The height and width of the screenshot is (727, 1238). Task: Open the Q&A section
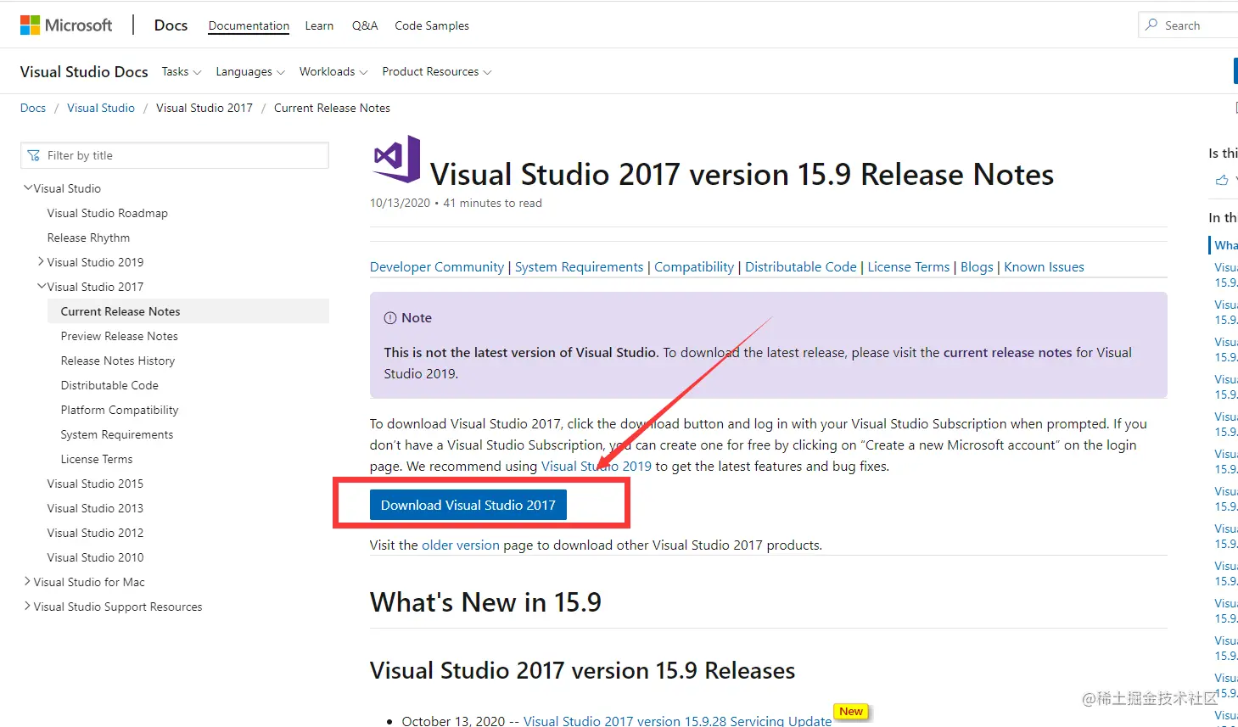tap(365, 25)
